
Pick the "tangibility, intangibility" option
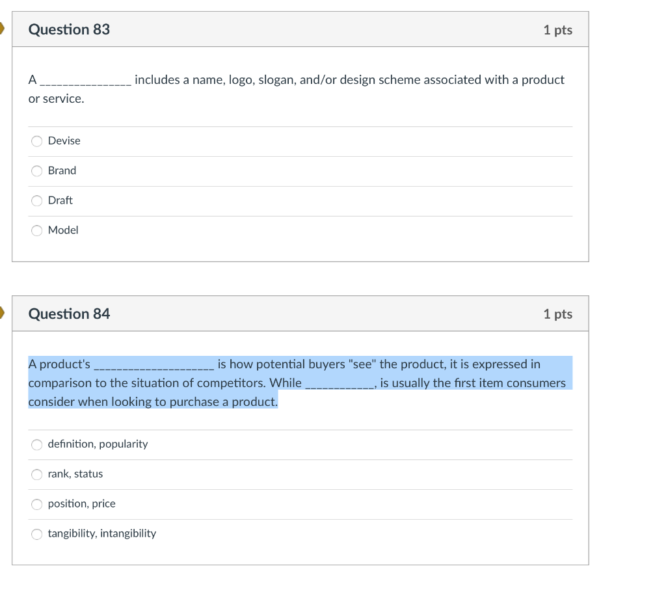(x=37, y=534)
